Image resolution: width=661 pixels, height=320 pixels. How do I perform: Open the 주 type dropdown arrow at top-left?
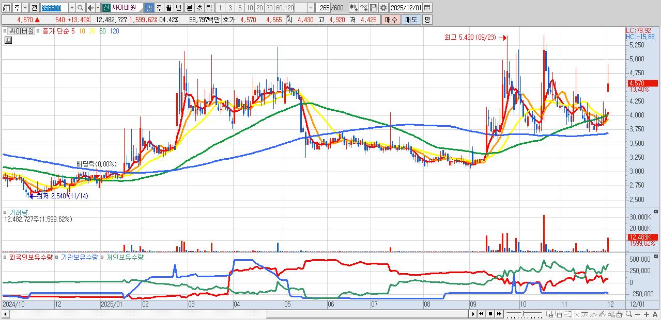tap(25, 8)
